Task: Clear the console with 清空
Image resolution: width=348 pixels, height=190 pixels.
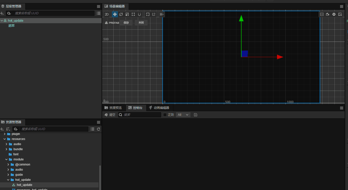Action: tap(110, 115)
